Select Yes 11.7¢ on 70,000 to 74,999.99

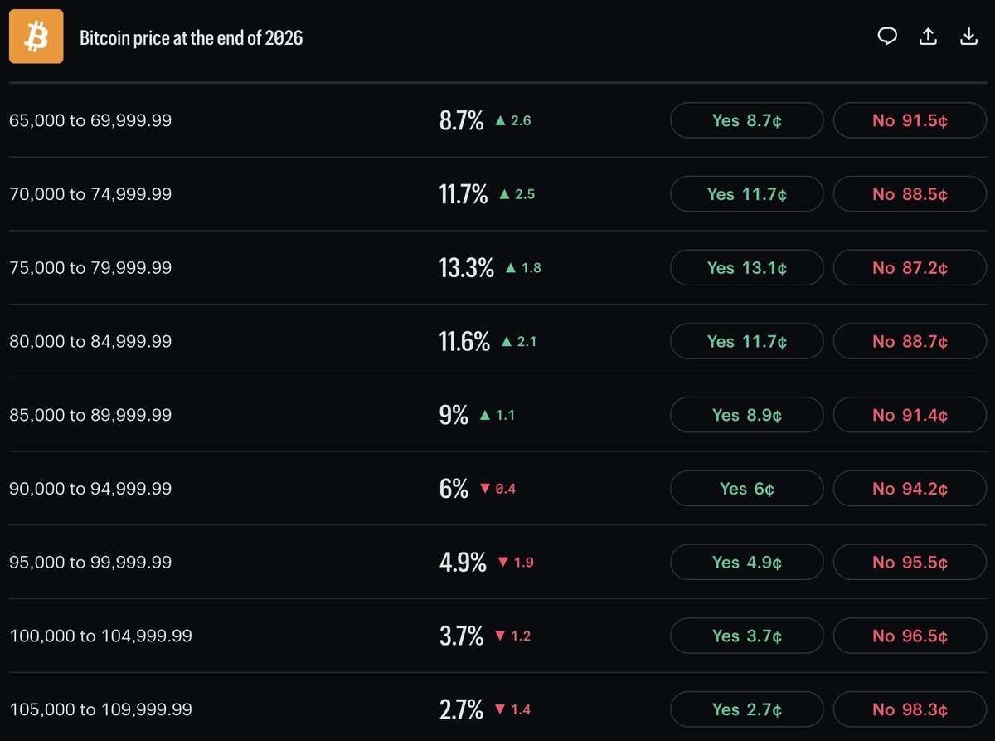click(747, 194)
